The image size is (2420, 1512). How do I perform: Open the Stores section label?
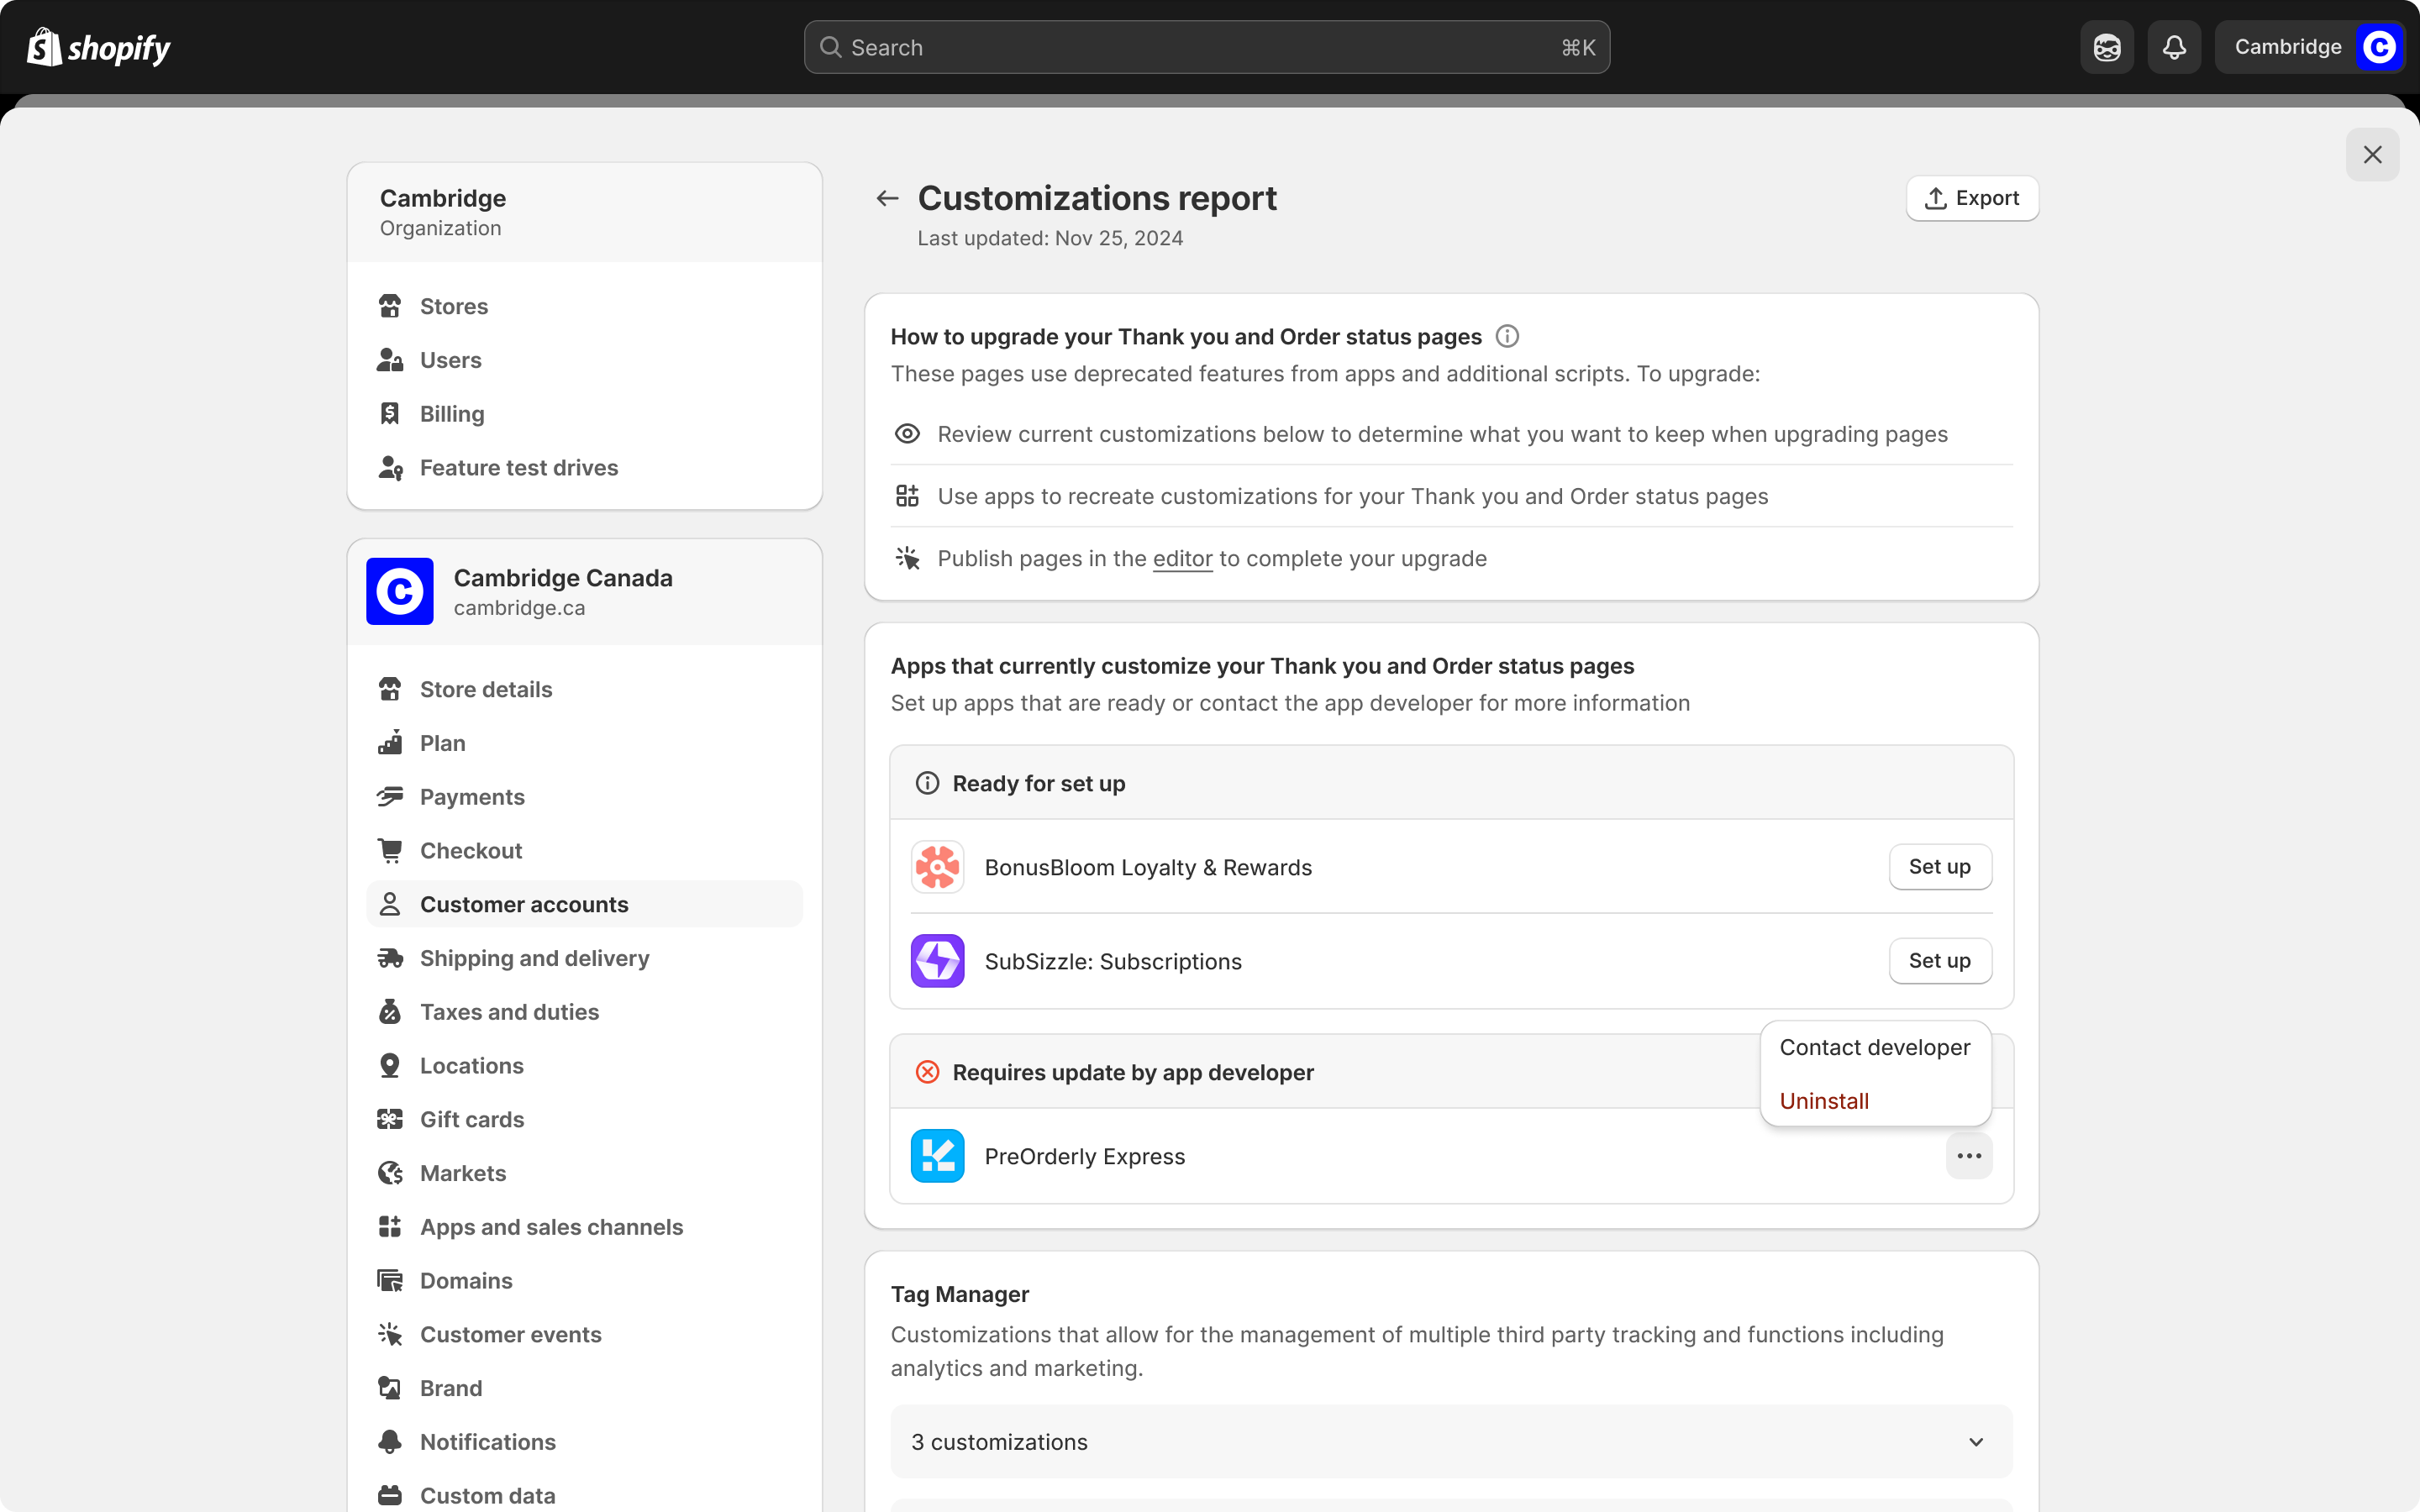(x=454, y=306)
